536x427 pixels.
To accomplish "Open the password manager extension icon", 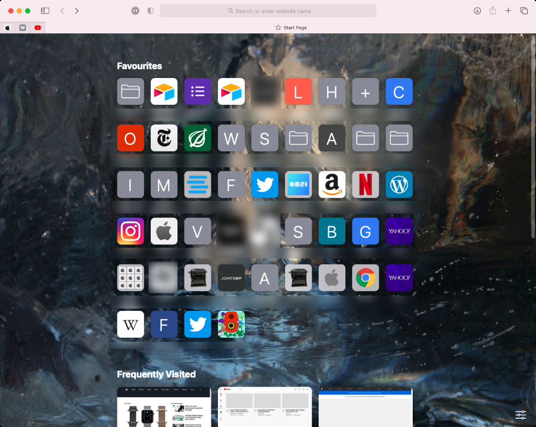I will [135, 11].
